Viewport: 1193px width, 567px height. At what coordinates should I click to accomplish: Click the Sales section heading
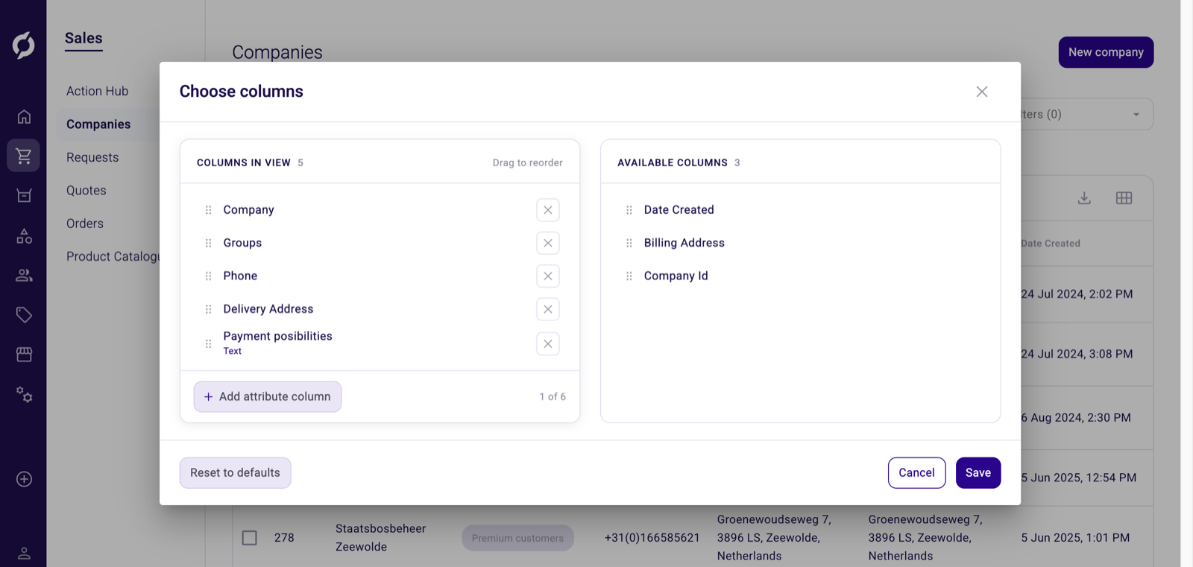[x=84, y=39]
